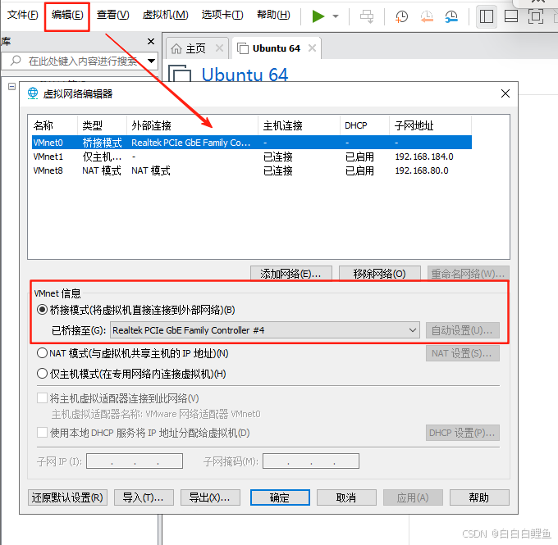Switch to the Ubuntu 64 tab

pyautogui.click(x=277, y=48)
